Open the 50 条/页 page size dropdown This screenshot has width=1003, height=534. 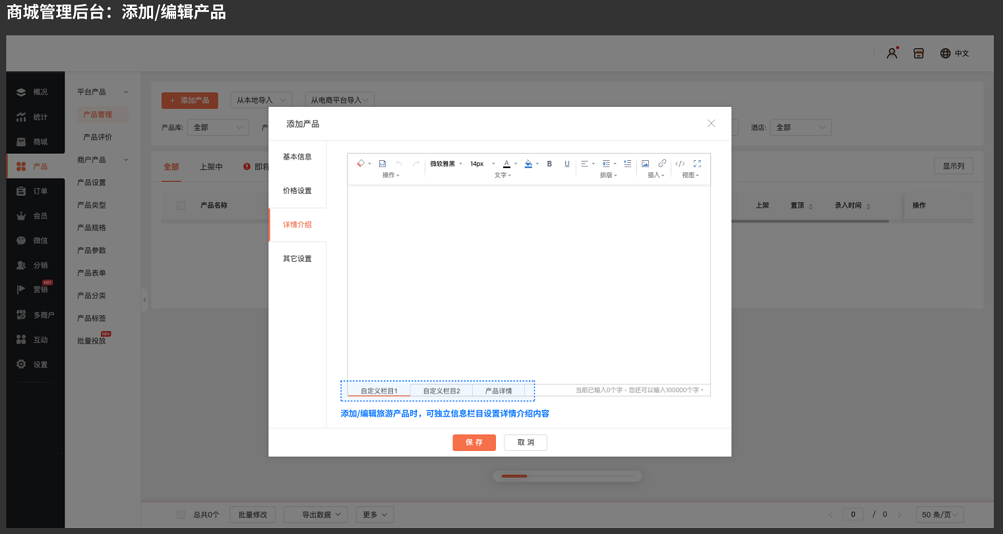click(x=940, y=515)
